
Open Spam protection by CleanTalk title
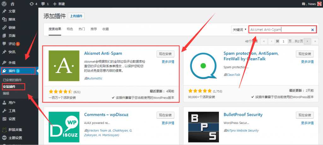pyautogui.click(x=251, y=56)
